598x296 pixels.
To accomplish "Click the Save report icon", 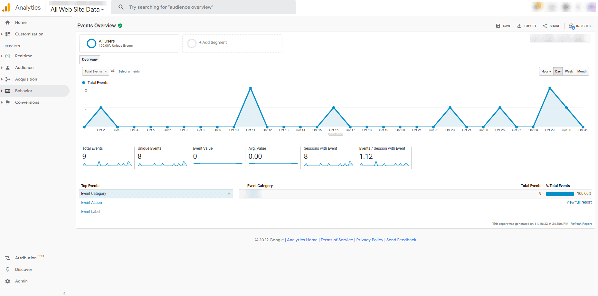I will [498, 26].
